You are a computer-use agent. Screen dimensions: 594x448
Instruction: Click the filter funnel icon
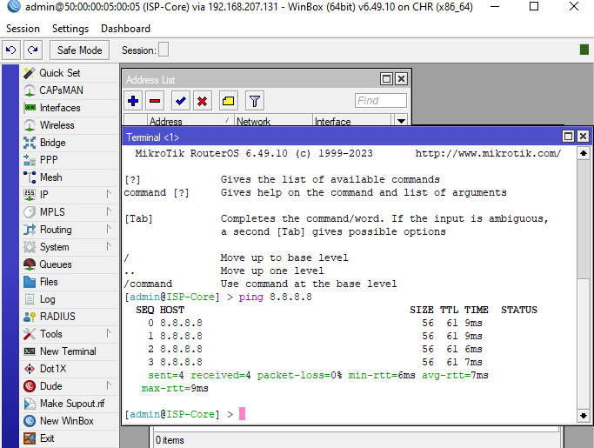[253, 101]
